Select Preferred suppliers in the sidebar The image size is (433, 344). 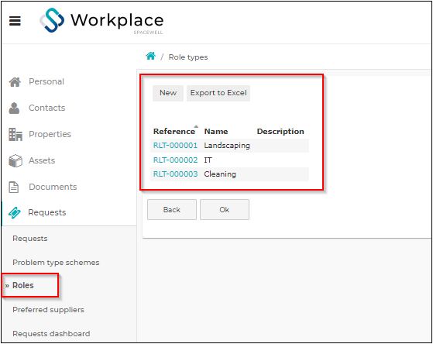48,310
